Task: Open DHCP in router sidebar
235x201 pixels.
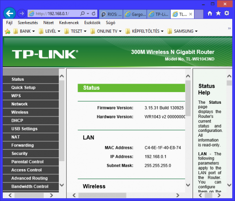Action: point(31,121)
